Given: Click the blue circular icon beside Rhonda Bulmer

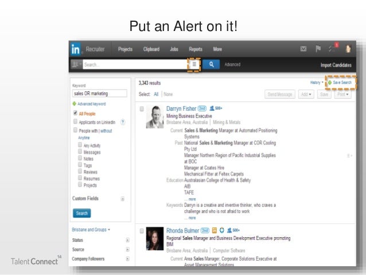Looking at the screenshot, I should tap(222, 230).
